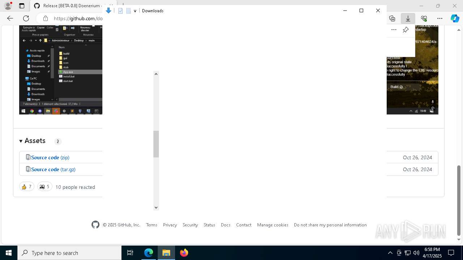Select the GitHub Release browser tab
The height and width of the screenshot is (260, 463).
pos(69,6)
